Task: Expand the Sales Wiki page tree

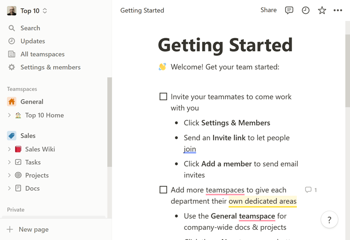Action: [9, 149]
